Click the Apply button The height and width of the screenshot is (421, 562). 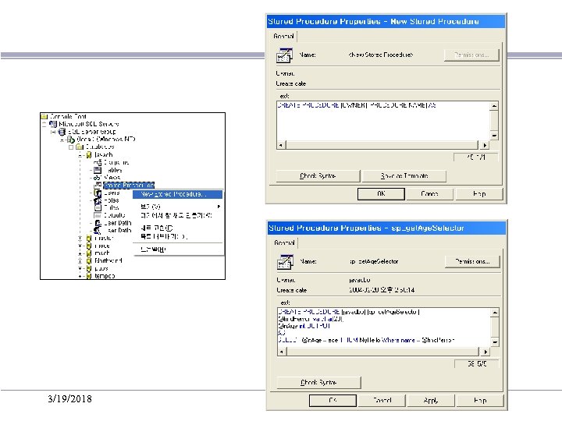click(431, 400)
